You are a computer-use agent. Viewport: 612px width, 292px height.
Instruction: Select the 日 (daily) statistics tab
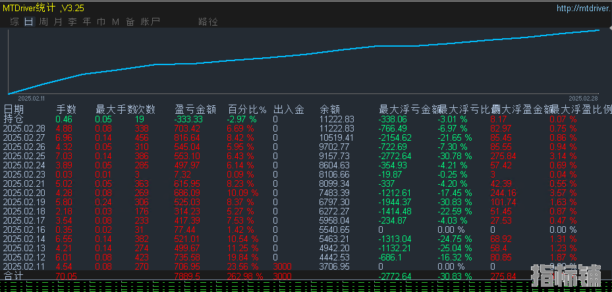28,22
